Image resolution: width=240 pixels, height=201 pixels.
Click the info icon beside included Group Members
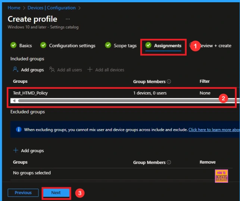pos(169,82)
